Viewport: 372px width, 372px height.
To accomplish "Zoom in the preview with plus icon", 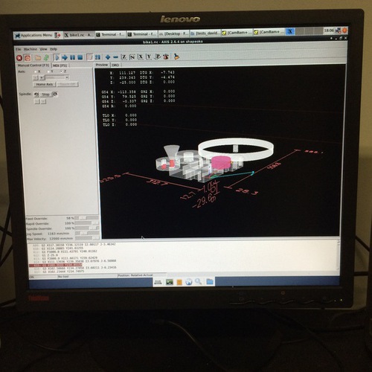I will 108,57.
